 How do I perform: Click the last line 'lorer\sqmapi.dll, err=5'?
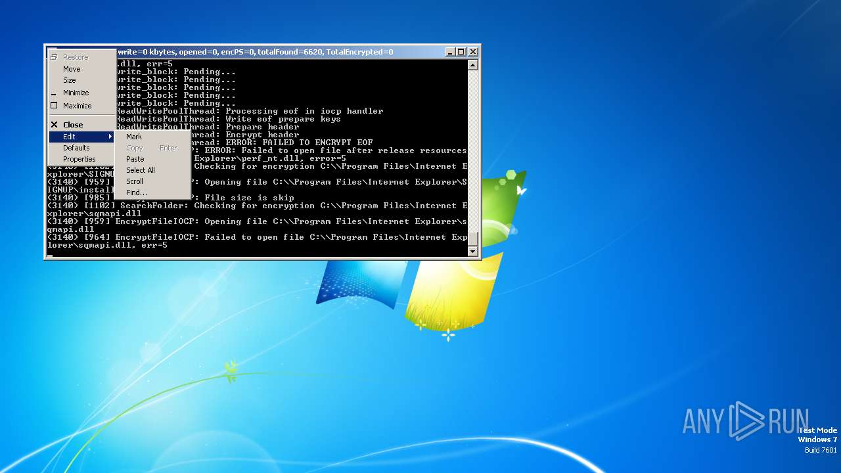click(x=107, y=245)
